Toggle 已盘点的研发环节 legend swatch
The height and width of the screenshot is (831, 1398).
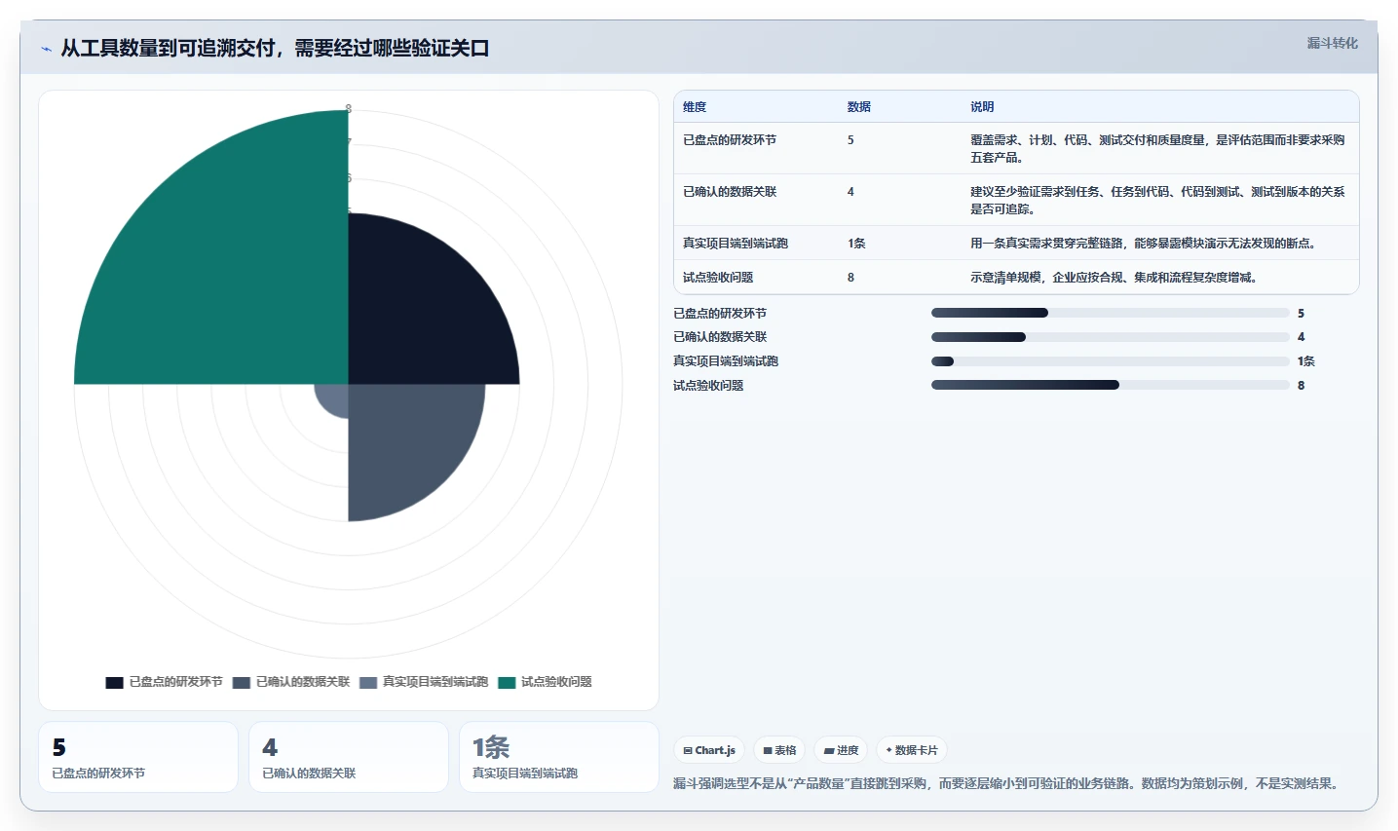(115, 682)
